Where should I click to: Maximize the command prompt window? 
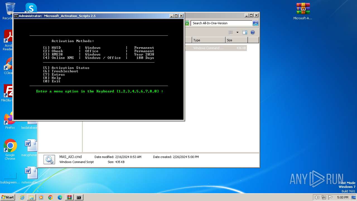point(176,16)
